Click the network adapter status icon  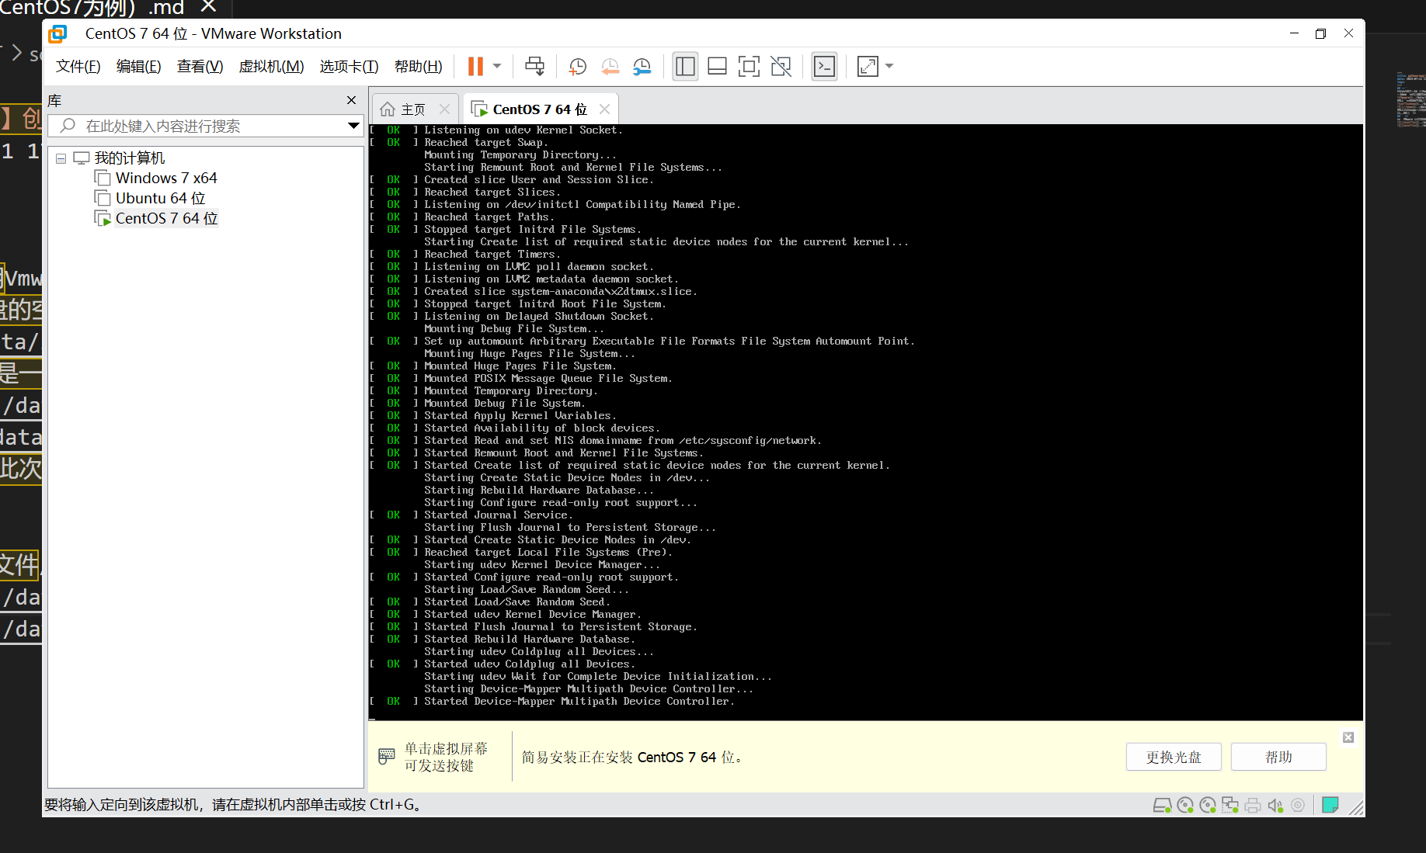1230,806
